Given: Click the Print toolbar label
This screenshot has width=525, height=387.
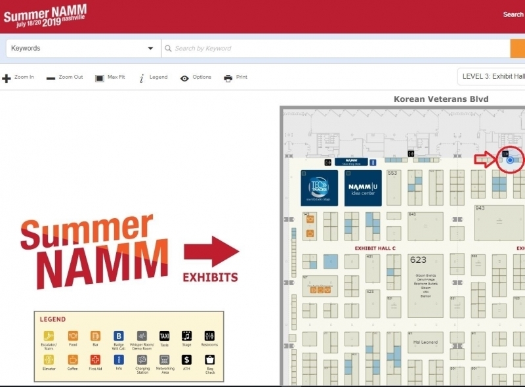Looking at the screenshot, I should (x=241, y=77).
